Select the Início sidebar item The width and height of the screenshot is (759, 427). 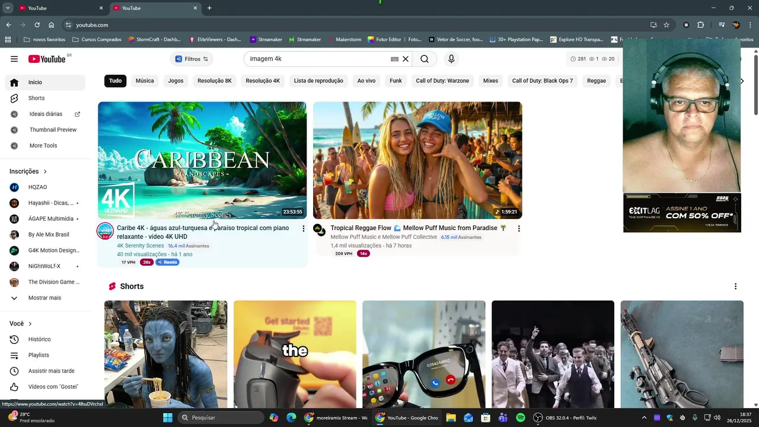click(45, 82)
